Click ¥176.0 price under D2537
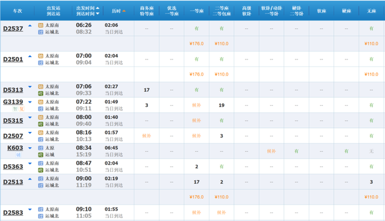 [197, 44]
